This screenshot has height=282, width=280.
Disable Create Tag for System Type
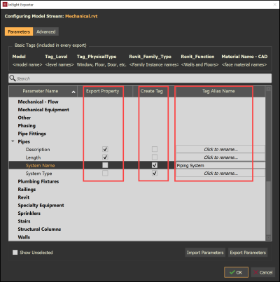pos(155,173)
